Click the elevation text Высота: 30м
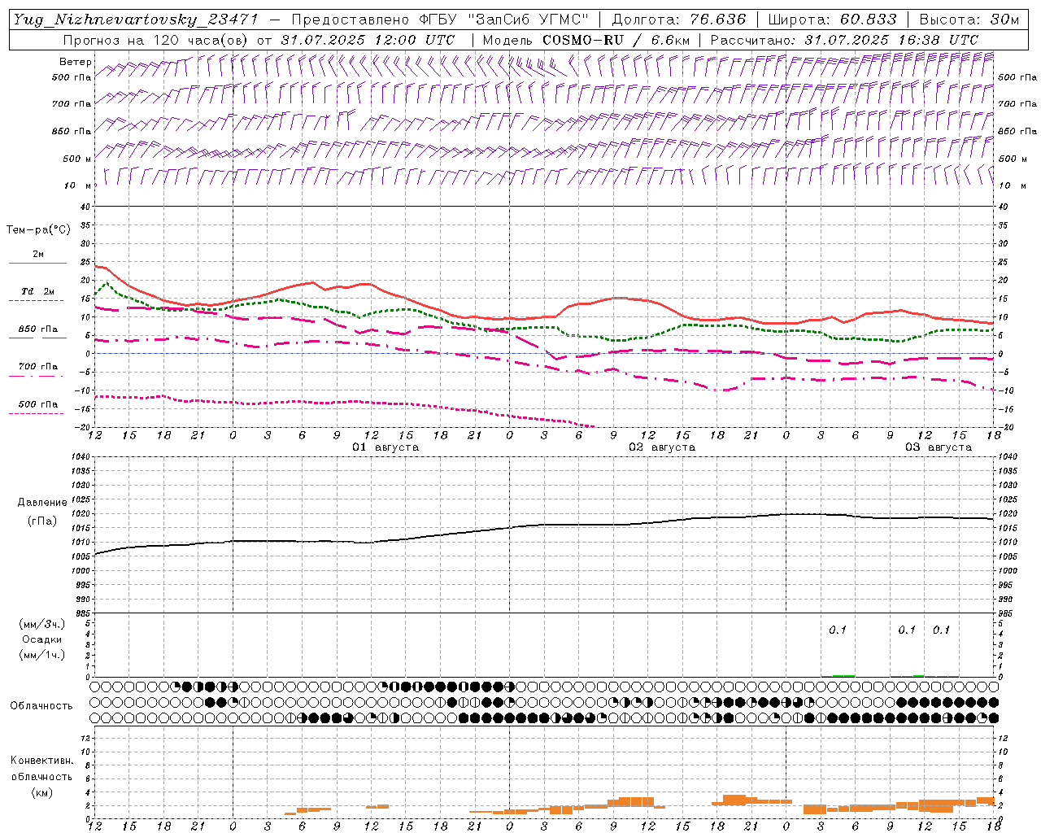The image size is (1041, 833). tap(969, 20)
